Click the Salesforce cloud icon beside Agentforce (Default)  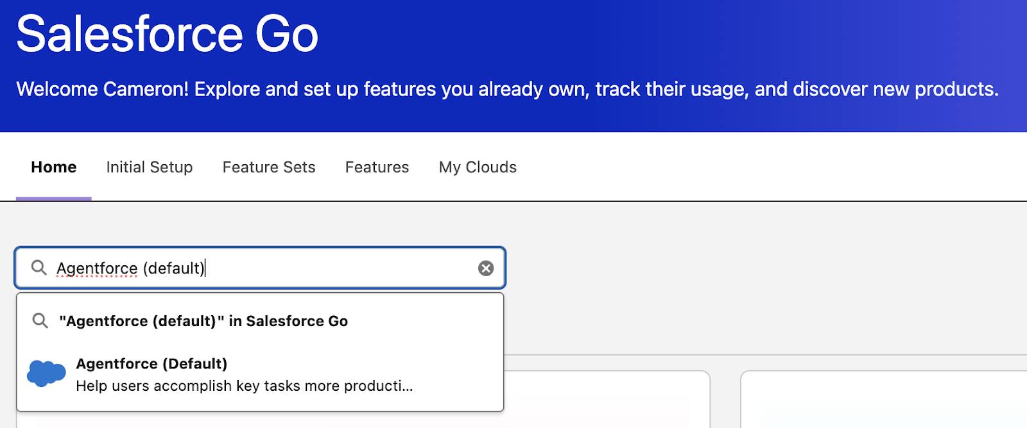pyautogui.click(x=46, y=374)
